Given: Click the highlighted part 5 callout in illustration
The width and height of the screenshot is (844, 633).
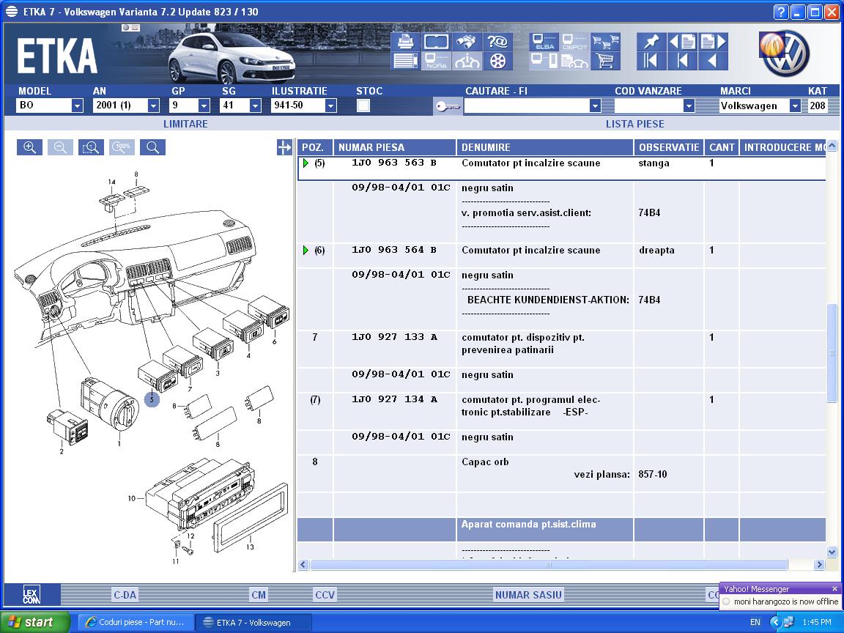Looking at the screenshot, I should (x=152, y=399).
